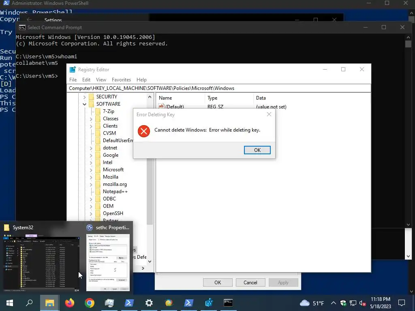Screen dimensions: 415x311
Task: Click back arrow in Settings window
Action: point(29,20)
